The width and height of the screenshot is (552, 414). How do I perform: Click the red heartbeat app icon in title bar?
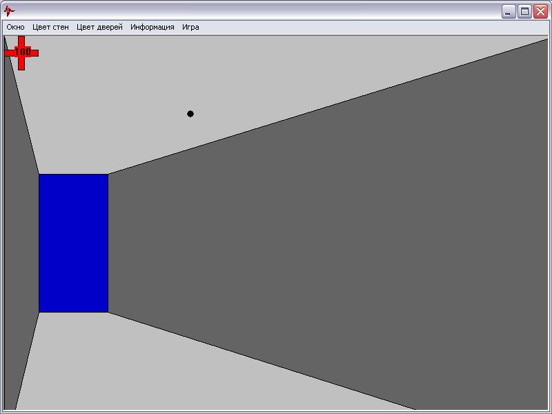pos(9,11)
